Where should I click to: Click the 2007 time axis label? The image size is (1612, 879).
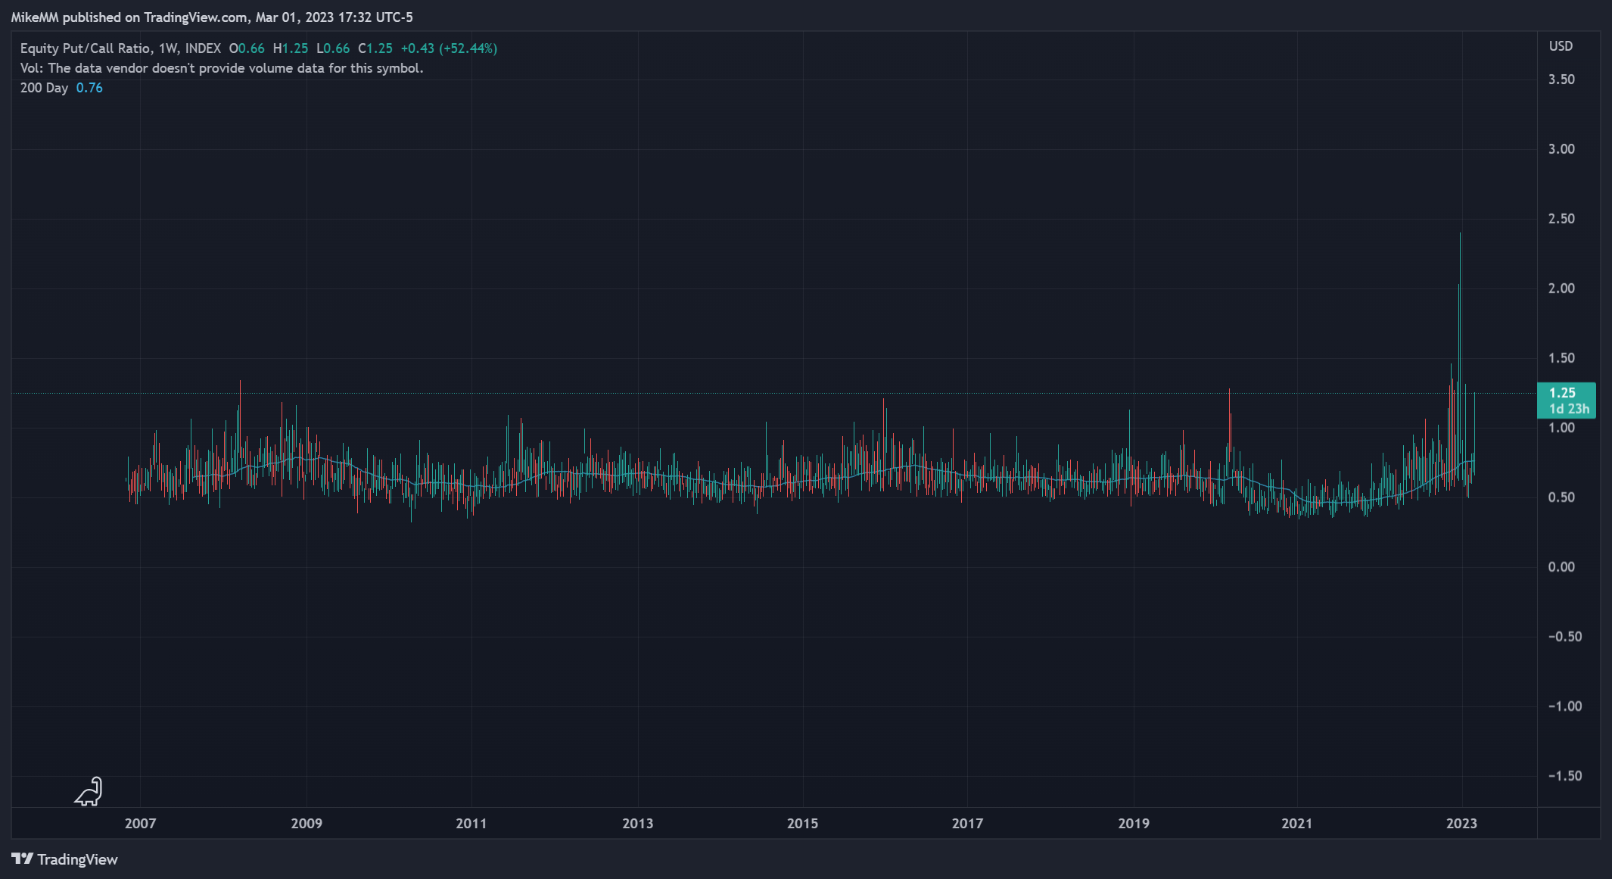(x=141, y=824)
